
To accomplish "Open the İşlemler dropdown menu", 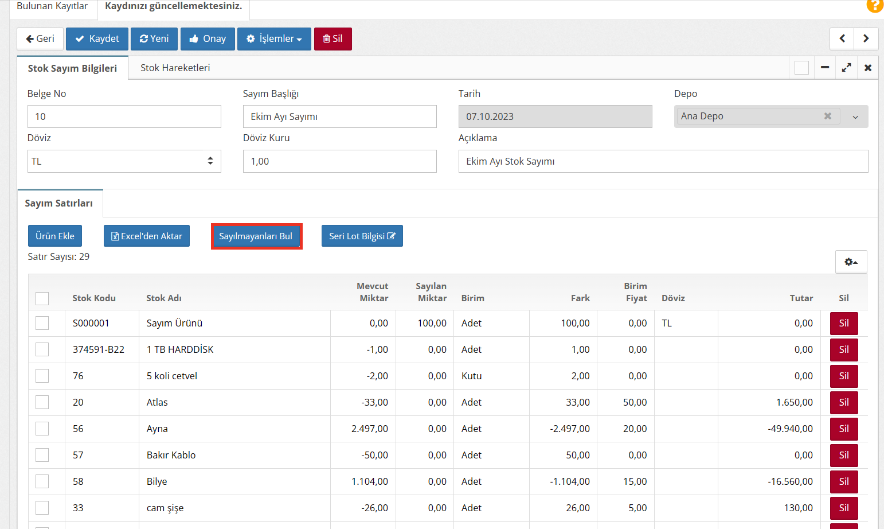I will pyautogui.click(x=274, y=39).
